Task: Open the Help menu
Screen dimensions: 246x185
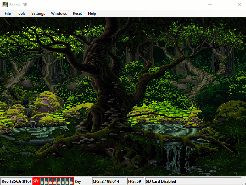Action: pos(92,13)
